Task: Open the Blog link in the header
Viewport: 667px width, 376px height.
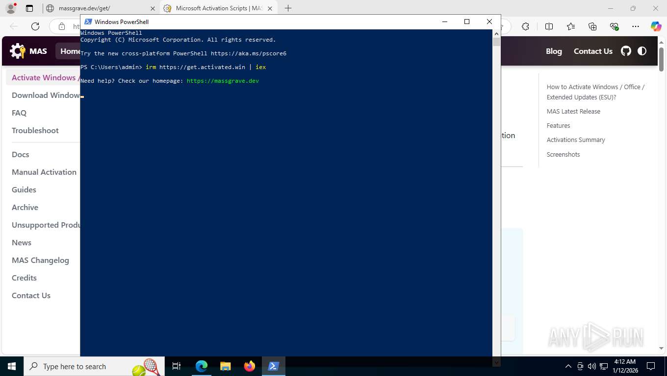Action: coord(554,51)
